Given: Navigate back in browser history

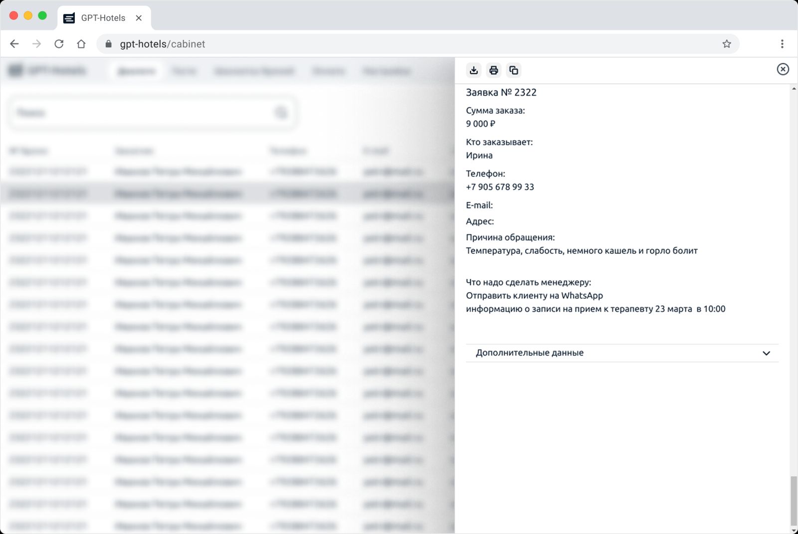Looking at the screenshot, I should 14,44.
